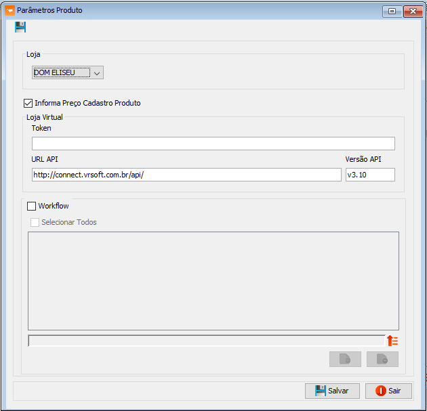Uncheck Informa Preço Cadastro Produto checkbox

tap(28, 104)
